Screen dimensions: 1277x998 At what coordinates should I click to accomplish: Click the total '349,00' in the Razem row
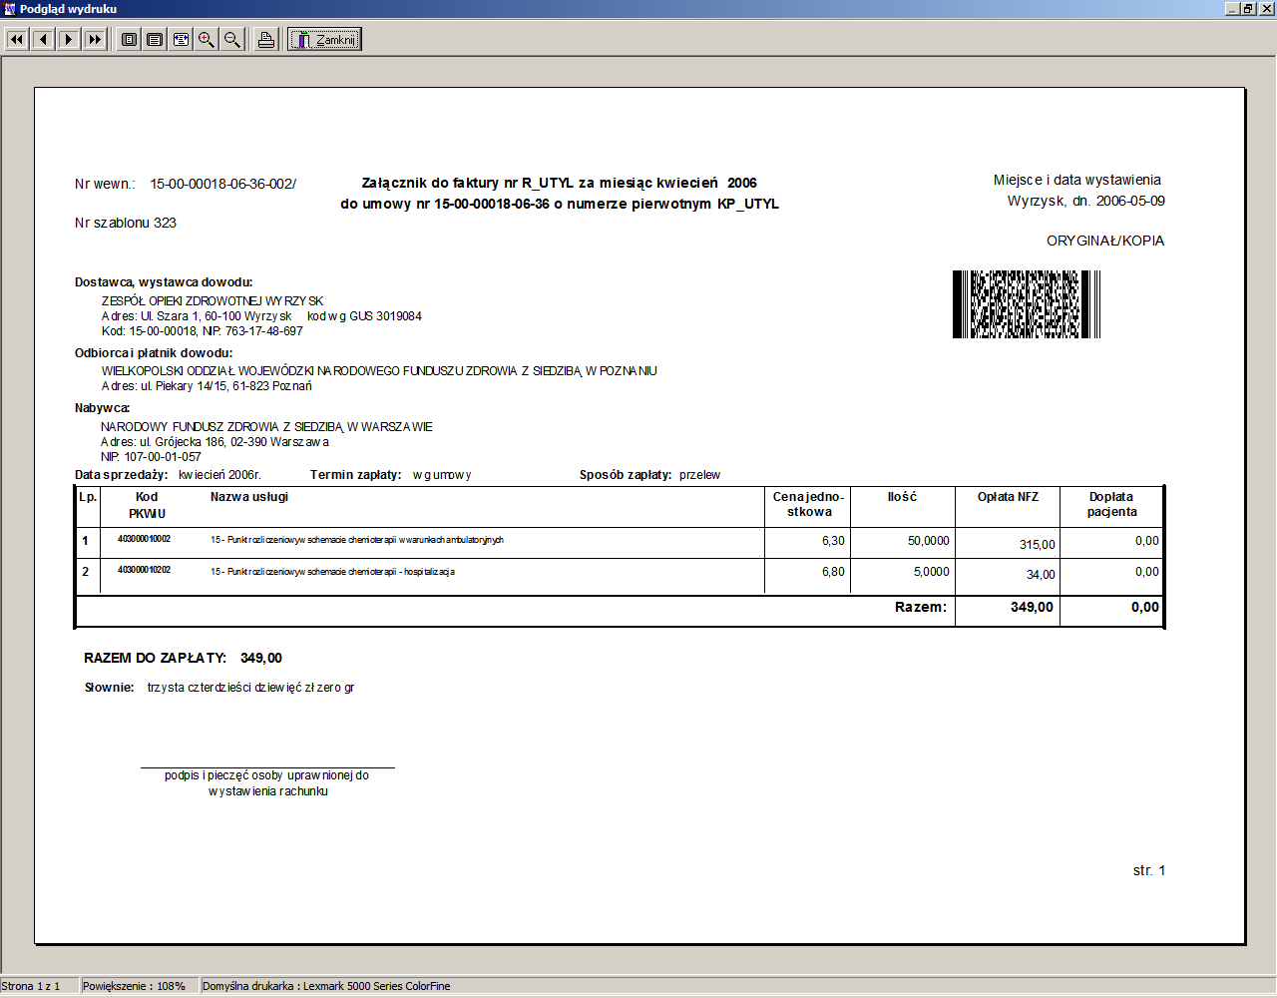(x=1032, y=607)
